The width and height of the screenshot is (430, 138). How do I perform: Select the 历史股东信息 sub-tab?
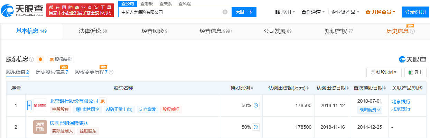tap(52, 72)
